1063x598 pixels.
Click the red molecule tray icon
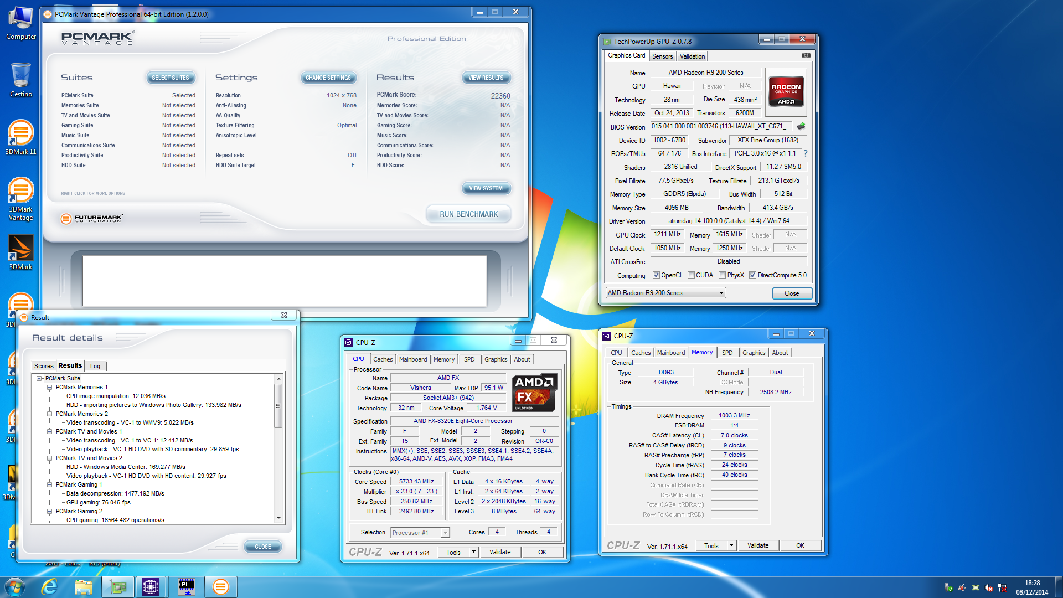pyautogui.click(x=962, y=587)
